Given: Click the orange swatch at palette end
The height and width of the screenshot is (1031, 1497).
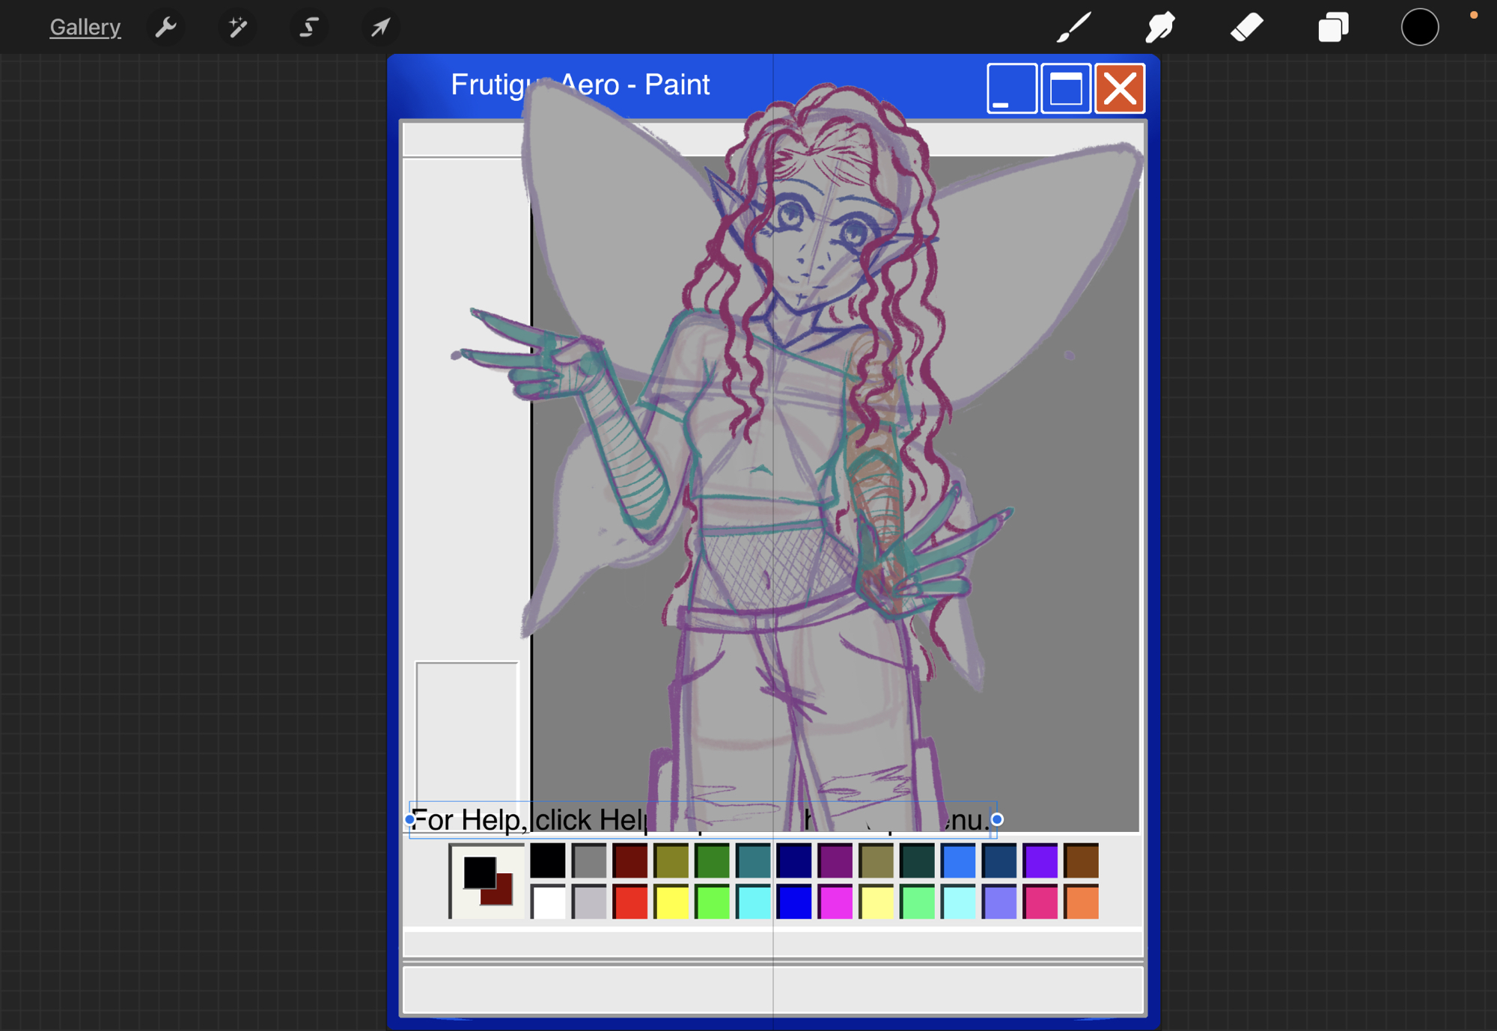Looking at the screenshot, I should point(1082,902).
